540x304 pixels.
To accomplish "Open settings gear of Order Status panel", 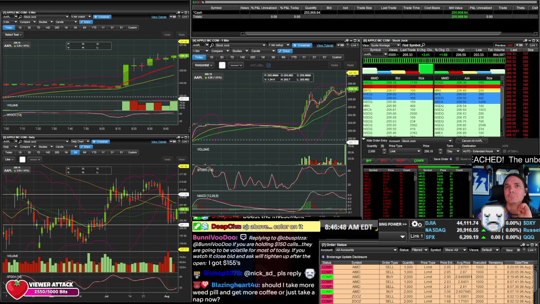I will [524, 244].
